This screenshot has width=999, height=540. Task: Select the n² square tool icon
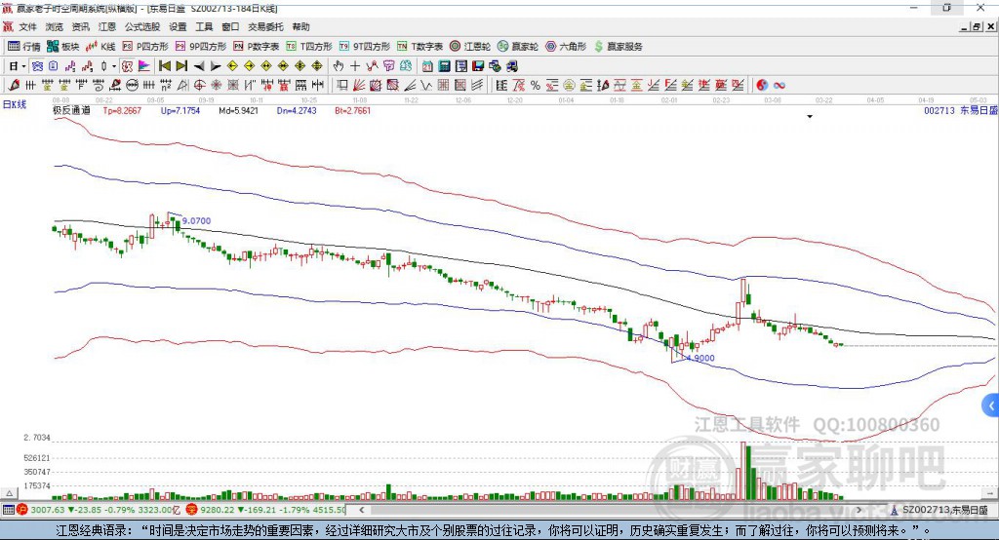166,86
